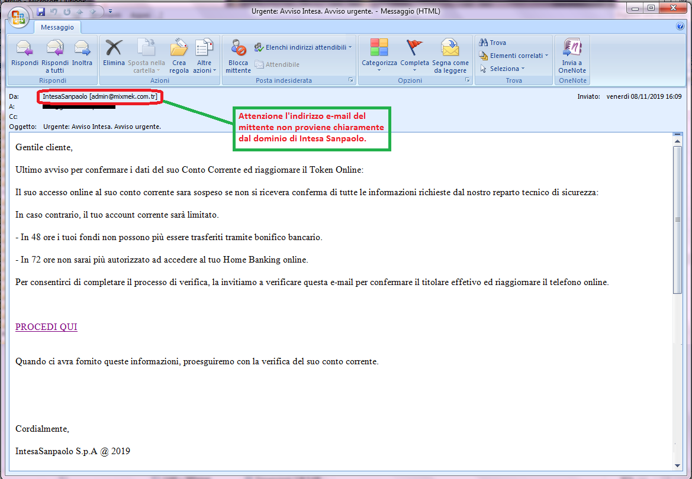Delete the message with Elimina
Screen dimensions: 692x479
pos(114,53)
